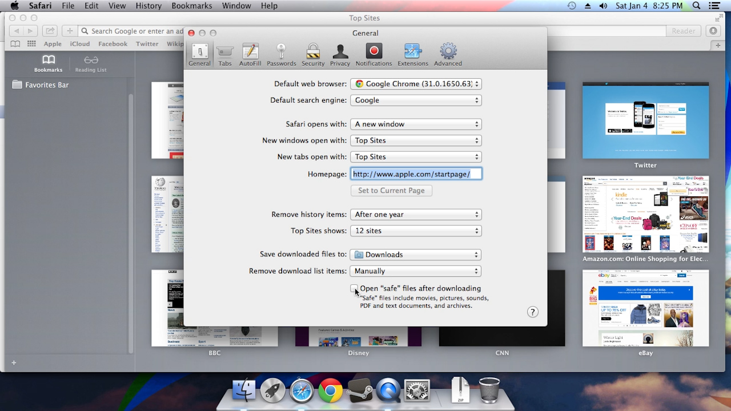Select the Bookmarks sidebar tab
731x411 pixels.
(48, 63)
